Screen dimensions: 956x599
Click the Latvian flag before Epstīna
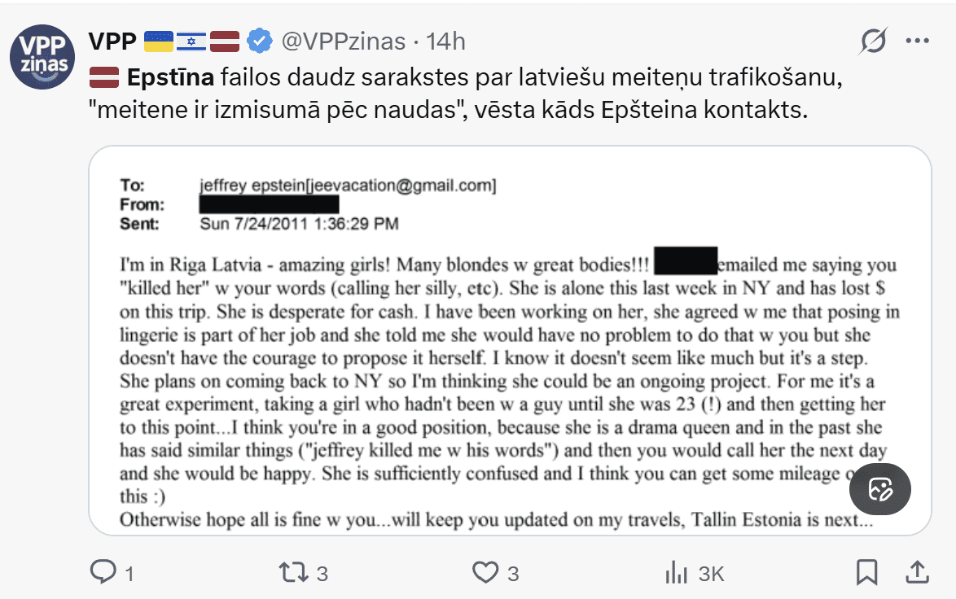[x=104, y=79]
